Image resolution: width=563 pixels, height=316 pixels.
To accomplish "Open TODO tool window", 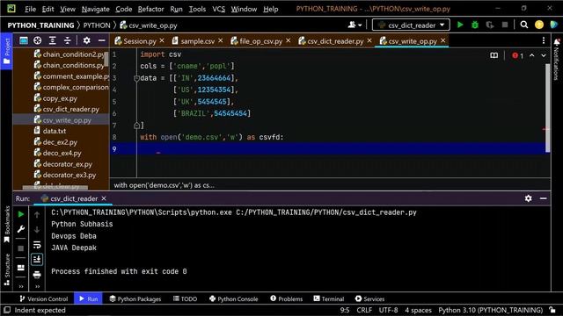I will click(x=185, y=298).
